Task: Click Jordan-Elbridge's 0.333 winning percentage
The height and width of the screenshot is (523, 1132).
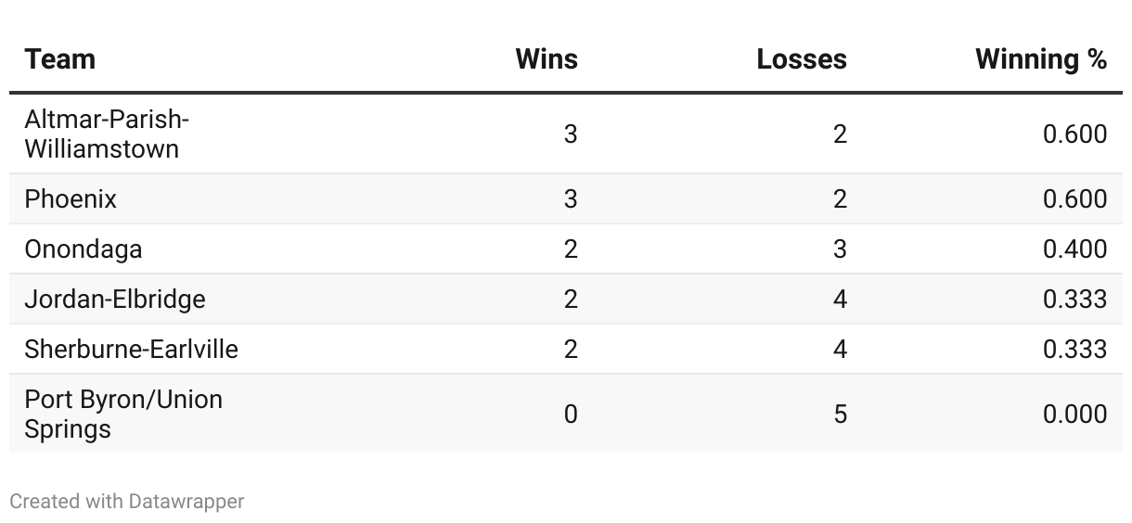Action: [1074, 300]
